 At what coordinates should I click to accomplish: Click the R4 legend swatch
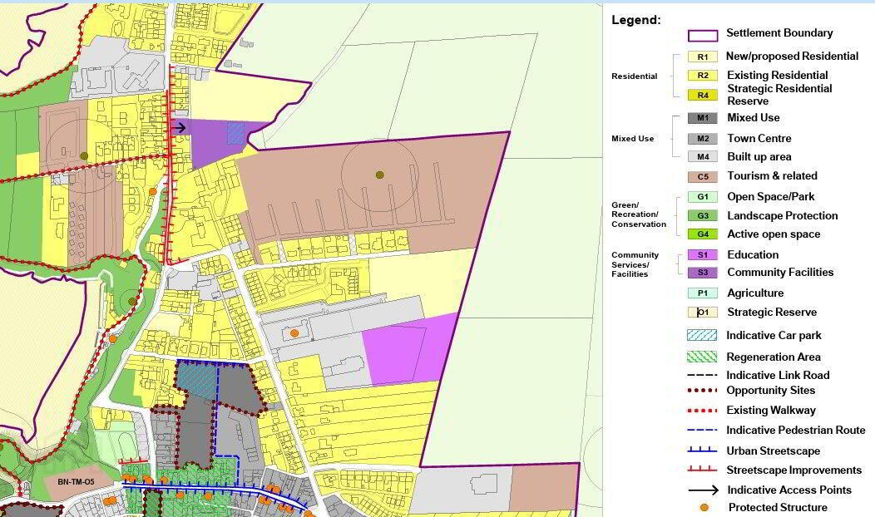(x=703, y=95)
